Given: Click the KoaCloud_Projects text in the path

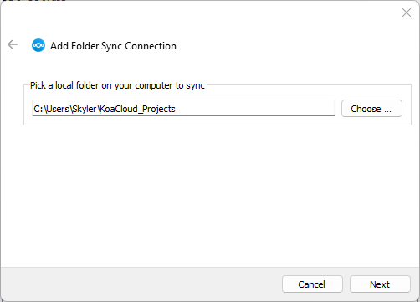Looking at the screenshot, I should coord(137,109).
